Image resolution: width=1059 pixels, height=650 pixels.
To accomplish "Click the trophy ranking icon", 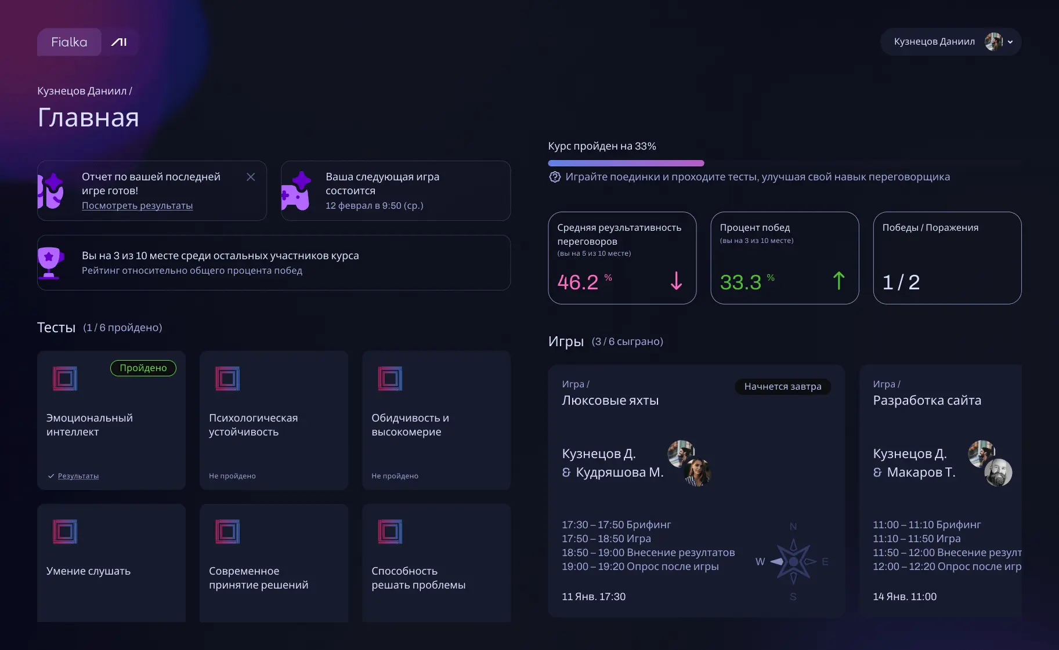I will pyautogui.click(x=50, y=263).
